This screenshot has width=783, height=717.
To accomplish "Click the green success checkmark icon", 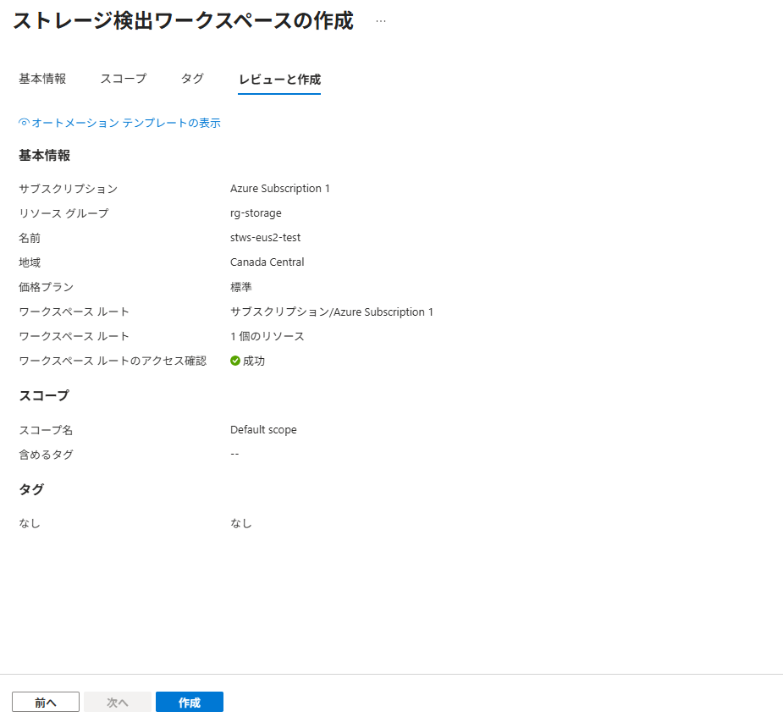I will coord(235,361).
